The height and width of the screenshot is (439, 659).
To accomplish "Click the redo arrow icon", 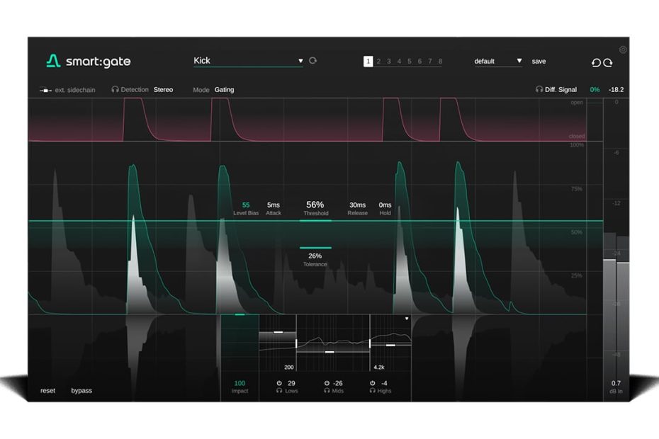I will coord(608,62).
